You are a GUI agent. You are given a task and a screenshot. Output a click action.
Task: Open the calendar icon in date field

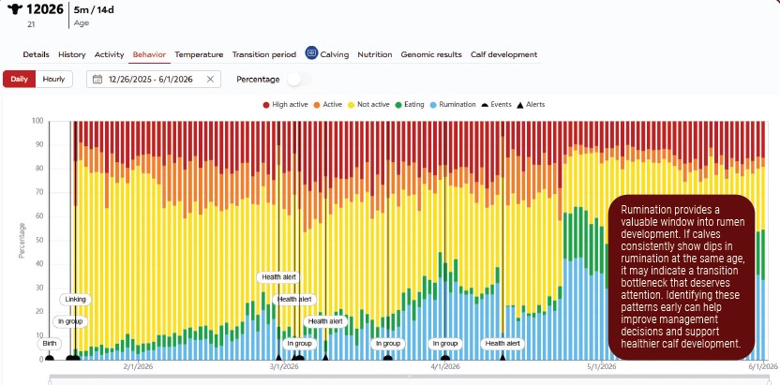[x=97, y=79]
